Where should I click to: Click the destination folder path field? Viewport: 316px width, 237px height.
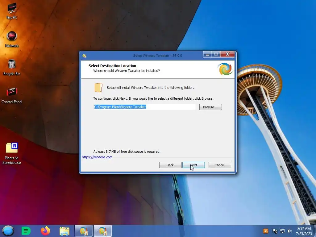point(145,107)
